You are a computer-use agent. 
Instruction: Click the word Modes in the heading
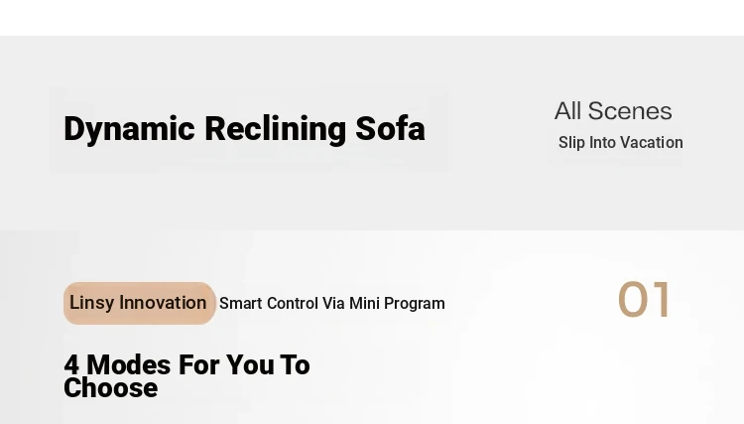(x=129, y=364)
